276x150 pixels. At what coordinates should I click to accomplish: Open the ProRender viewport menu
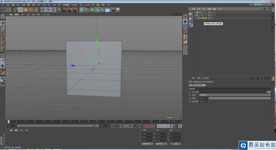pos(46,15)
